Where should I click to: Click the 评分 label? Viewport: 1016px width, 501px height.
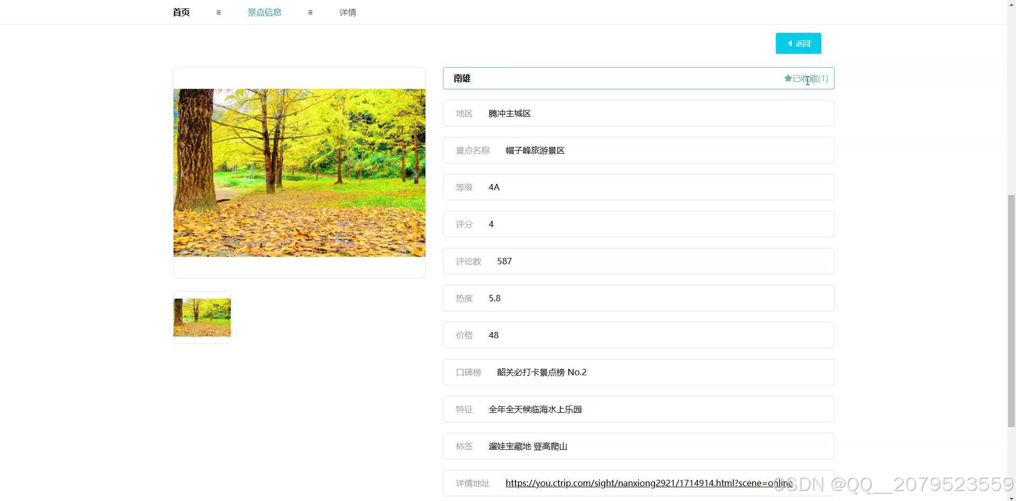click(x=464, y=224)
